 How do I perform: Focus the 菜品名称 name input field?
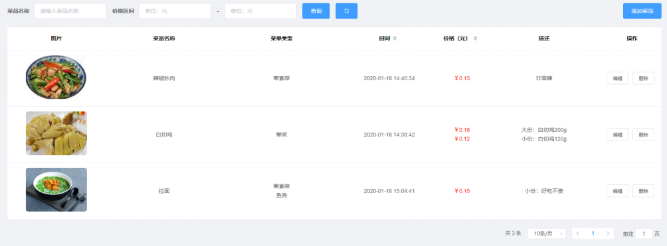70,11
